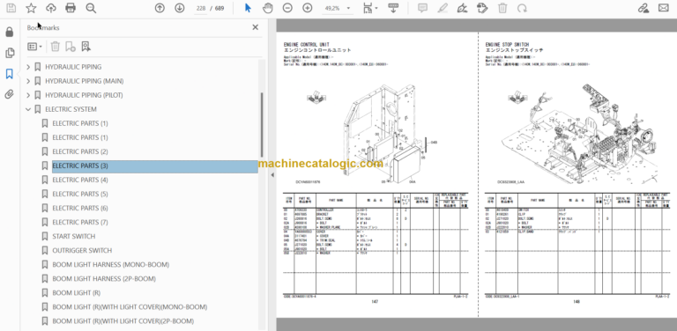Click the scrolling mode keyboard icon
The width and height of the screenshot is (677, 331).
point(393,8)
